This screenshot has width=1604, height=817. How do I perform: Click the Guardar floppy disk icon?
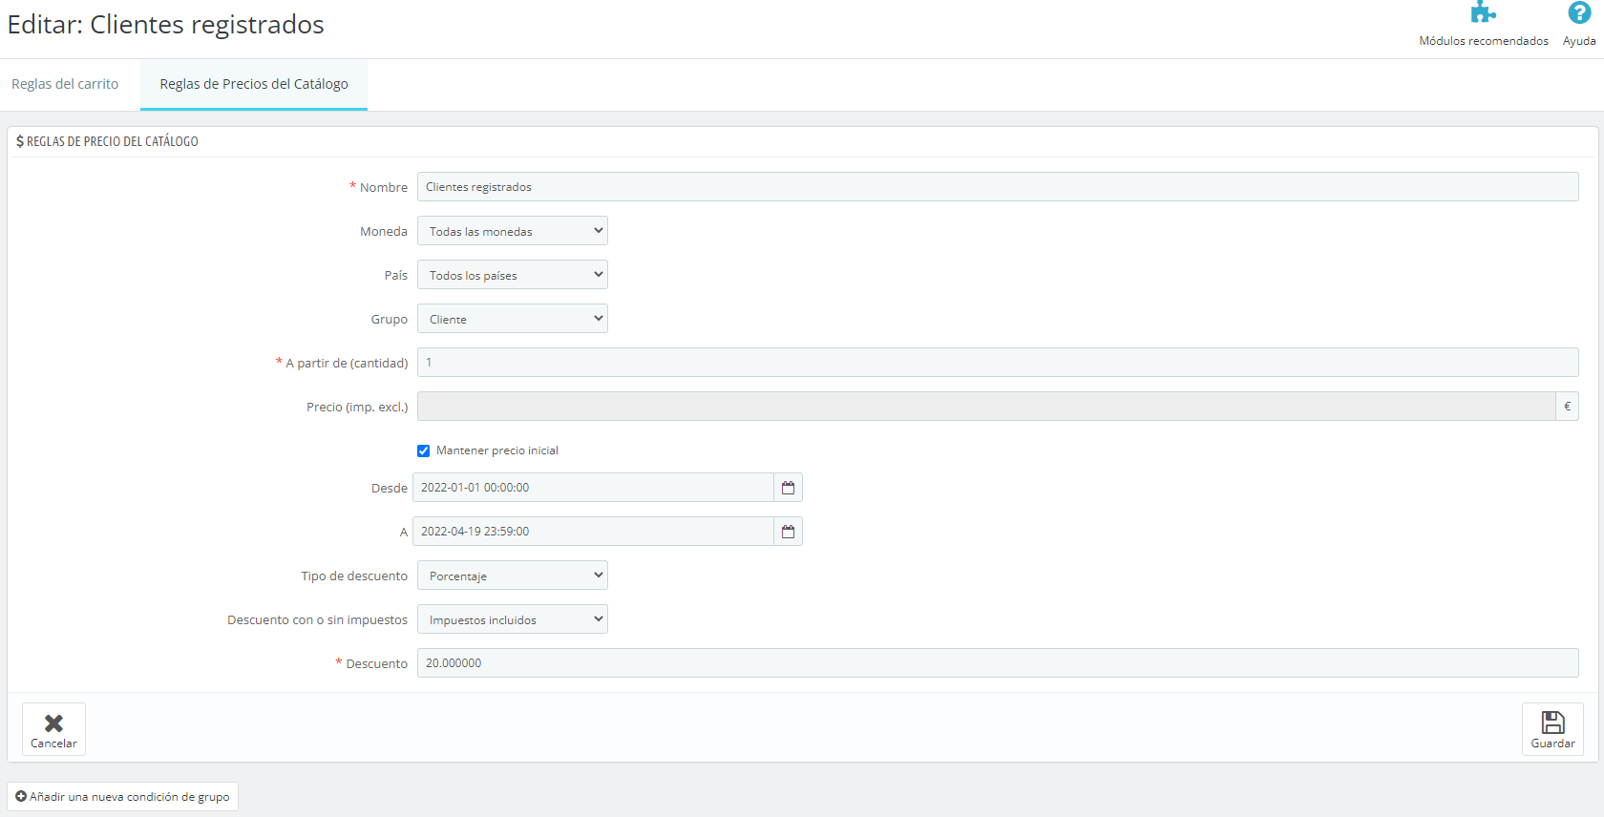[1552, 723]
